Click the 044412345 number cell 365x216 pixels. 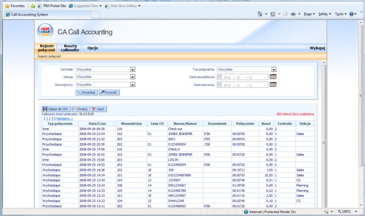point(176,200)
